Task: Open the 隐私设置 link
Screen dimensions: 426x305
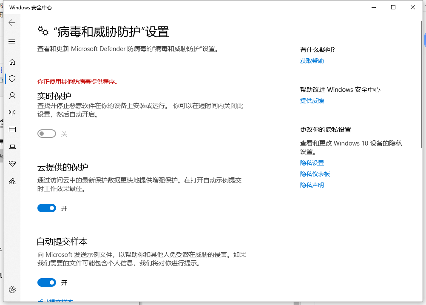Action: point(312,163)
